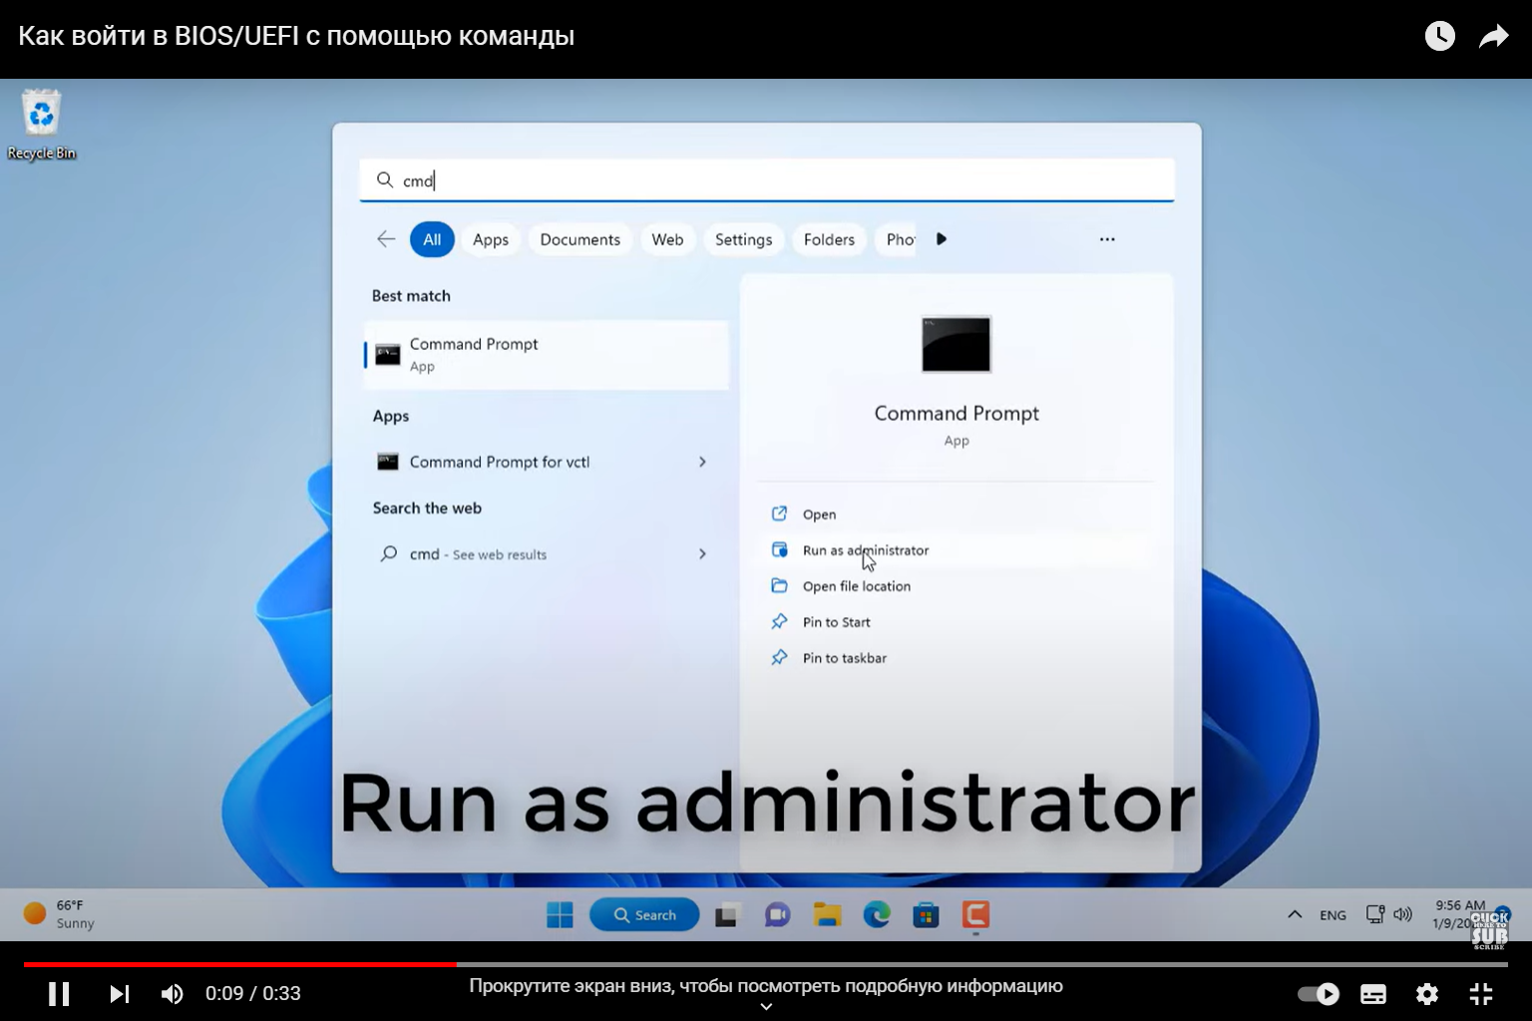The width and height of the screenshot is (1532, 1021).
Task: Click the ENG language indicator
Action: 1333,915
